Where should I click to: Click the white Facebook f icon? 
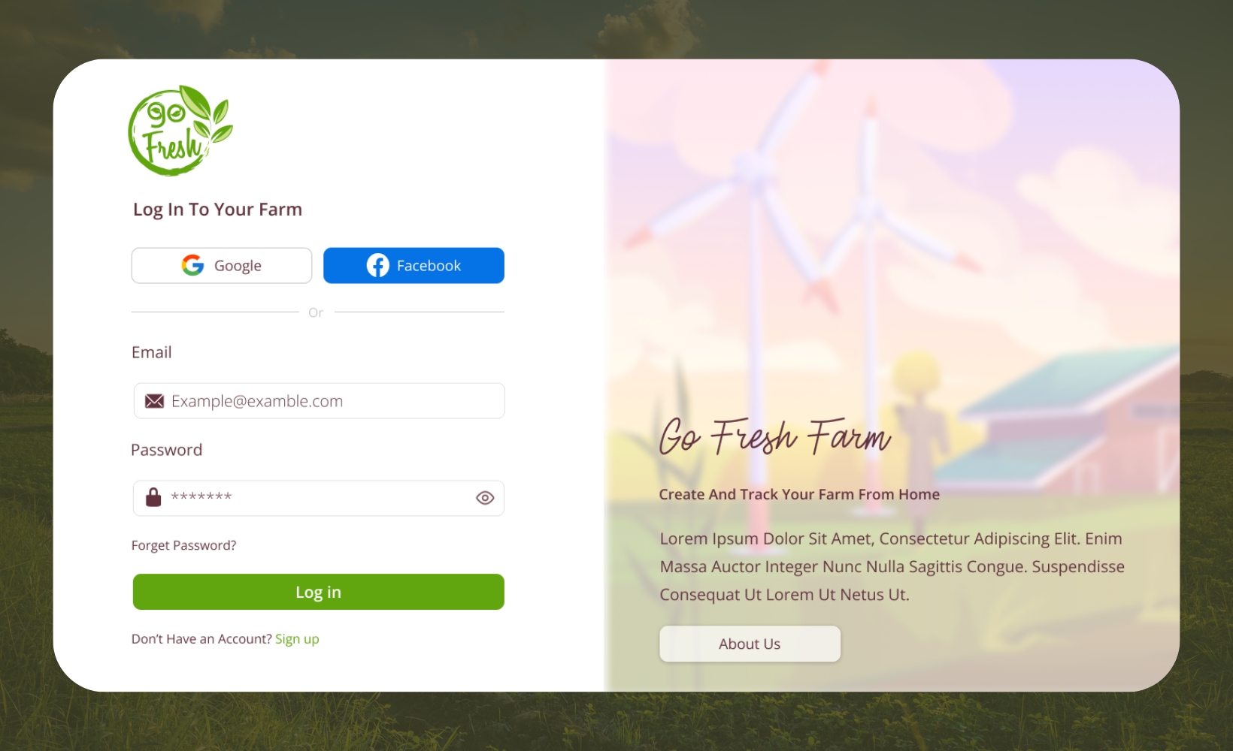point(378,265)
